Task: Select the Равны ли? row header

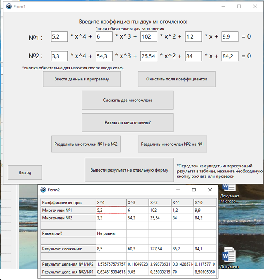Action: (68, 233)
